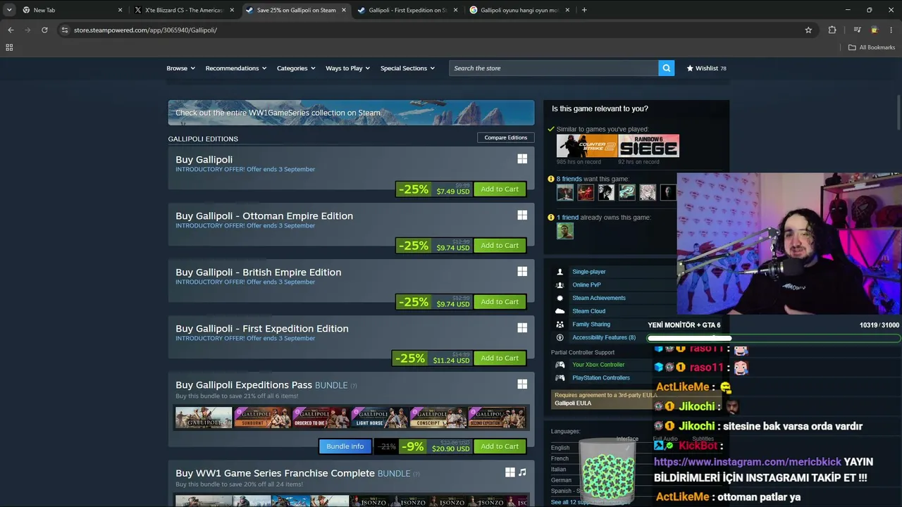Viewport: 902px width, 507px height.
Task: Click avatar of the friend who owns game
Action: tap(565, 231)
